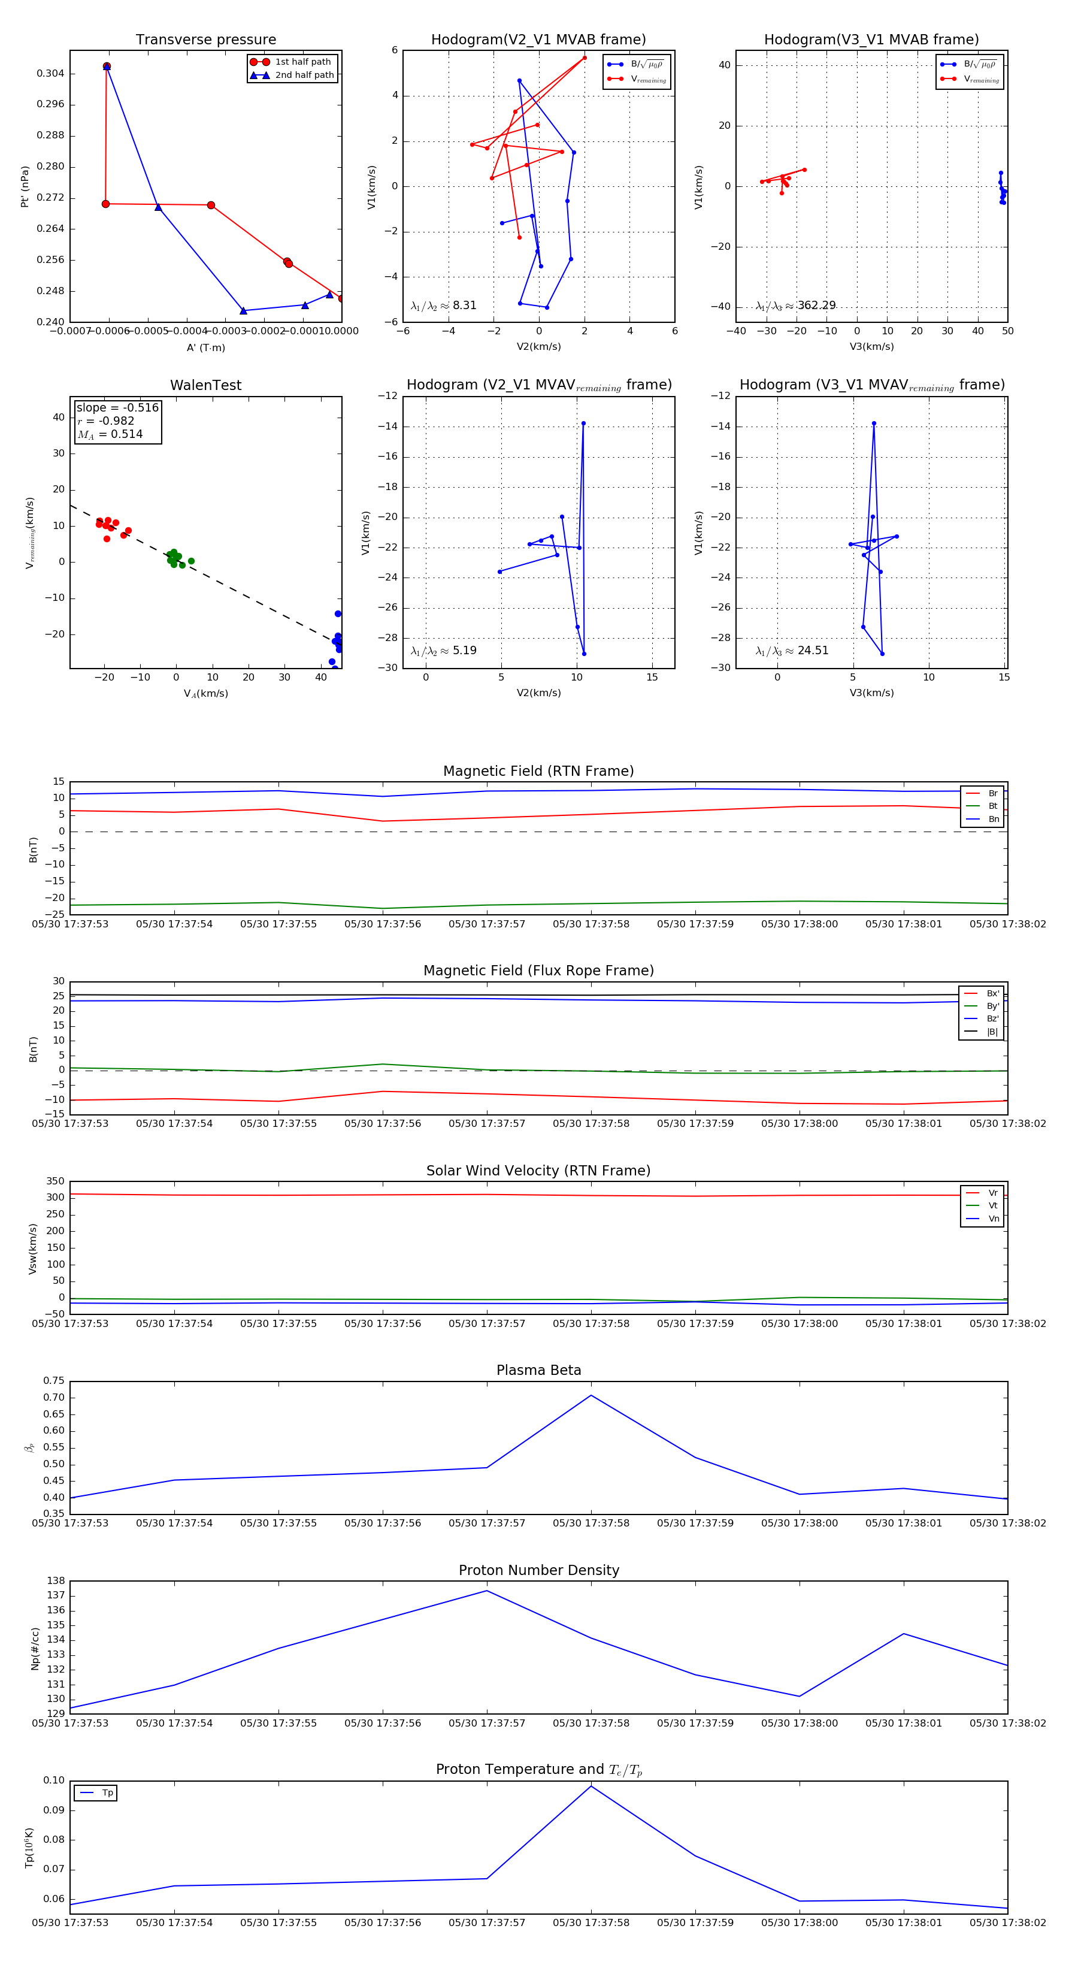This screenshot has height=1977, width=1078.
Task: Click the "Transverse pressure" plot title
Action: click(205, 40)
